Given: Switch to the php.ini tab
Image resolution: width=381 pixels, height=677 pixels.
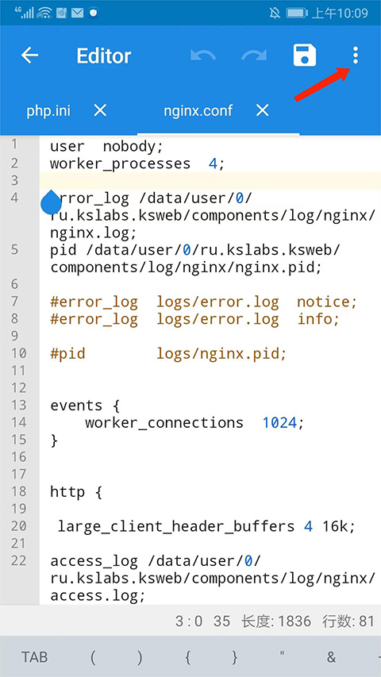Looking at the screenshot, I should tap(48, 111).
